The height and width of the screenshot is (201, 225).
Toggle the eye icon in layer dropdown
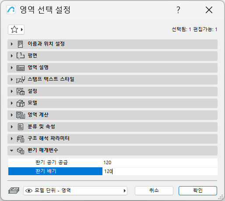pos(29,190)
